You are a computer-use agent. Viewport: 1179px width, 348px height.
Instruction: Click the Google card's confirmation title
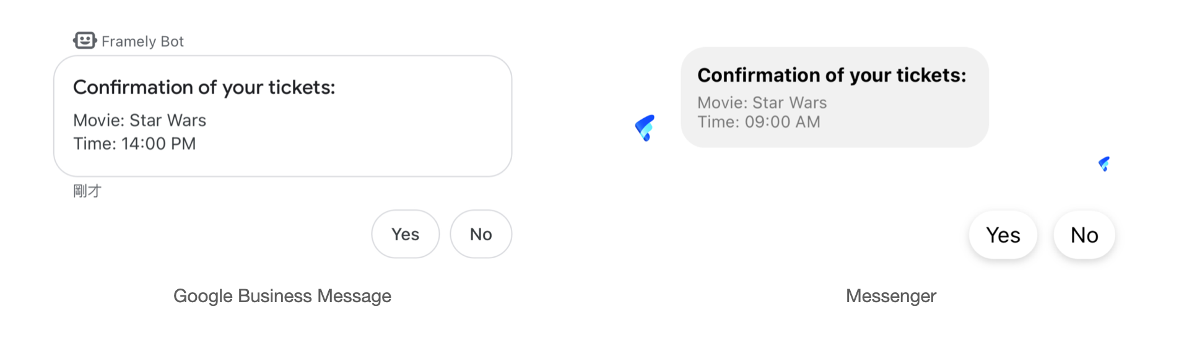tap(204, 87)
